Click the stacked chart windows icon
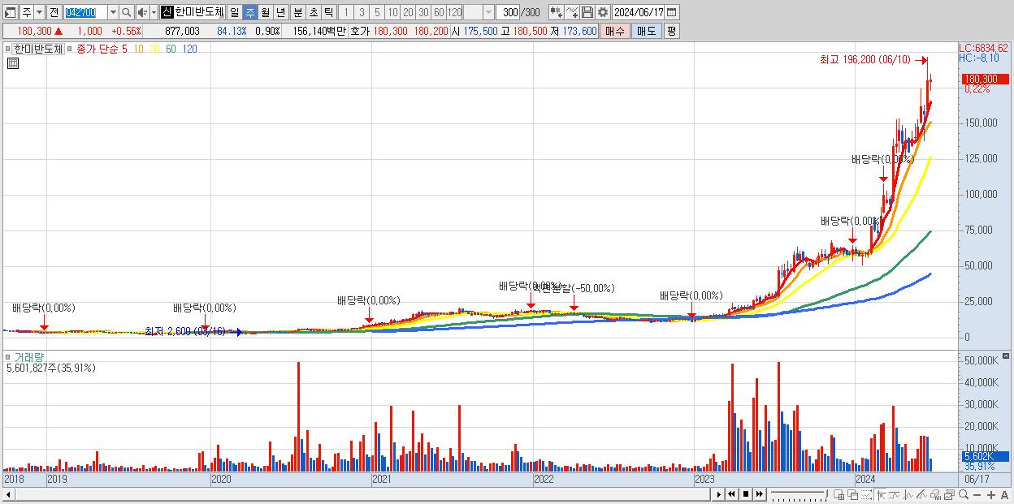The image size is (1014, 504). pos(949,494)
